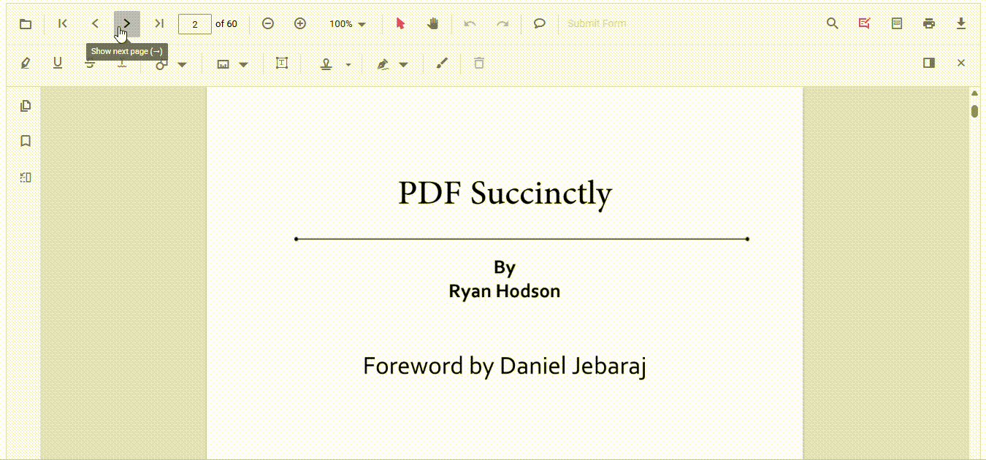Select the underline annotation tool
Screen dimensions: 986x460
point(58,64)
